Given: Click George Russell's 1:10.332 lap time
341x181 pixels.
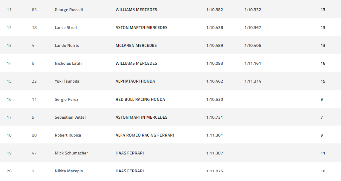Looking at the screenshot, I should pyautogui.click(x=253, y=10).
